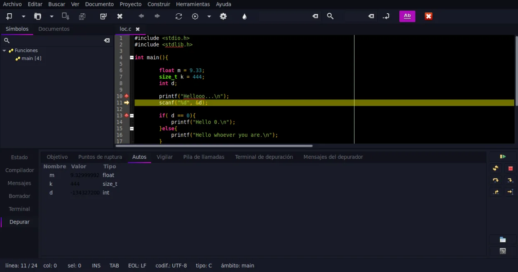
Task: Click the debugger run/continue green arrow button
Action: (x=503, y=157)
